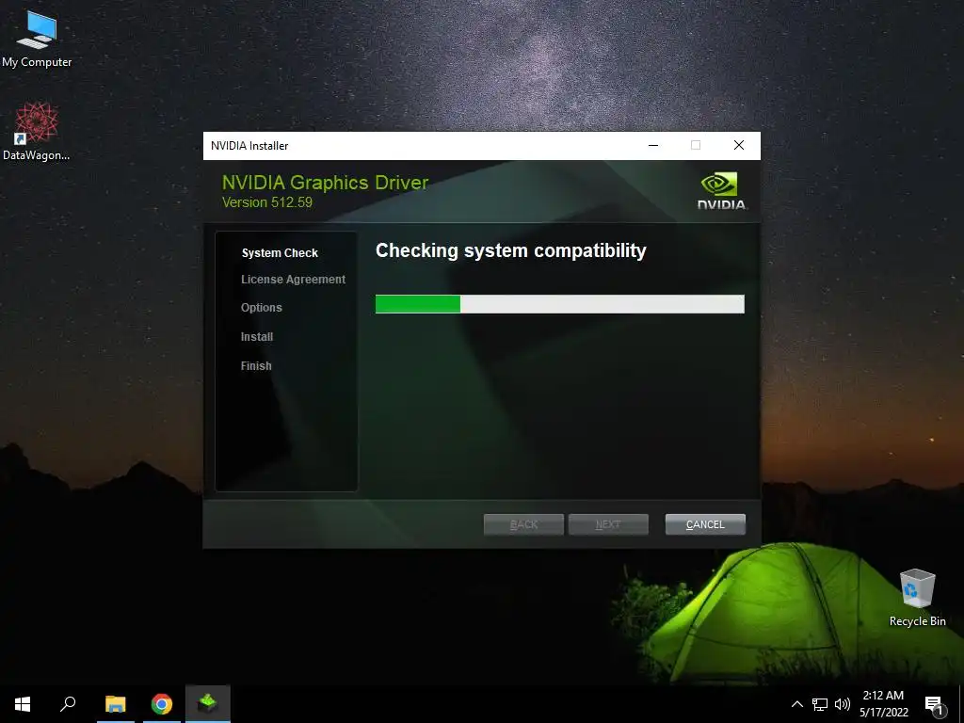964x723 pixels.
Task: Open the Action Center notifications icon
Action: [935, 704]
